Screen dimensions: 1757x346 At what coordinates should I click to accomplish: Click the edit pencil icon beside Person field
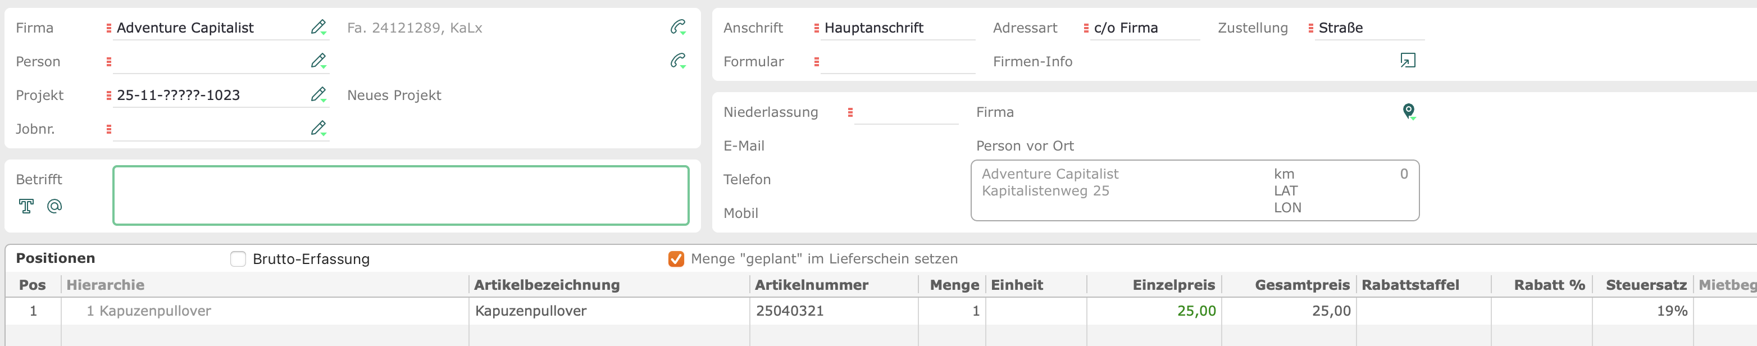pyautogui.click(x=318, y=61)
